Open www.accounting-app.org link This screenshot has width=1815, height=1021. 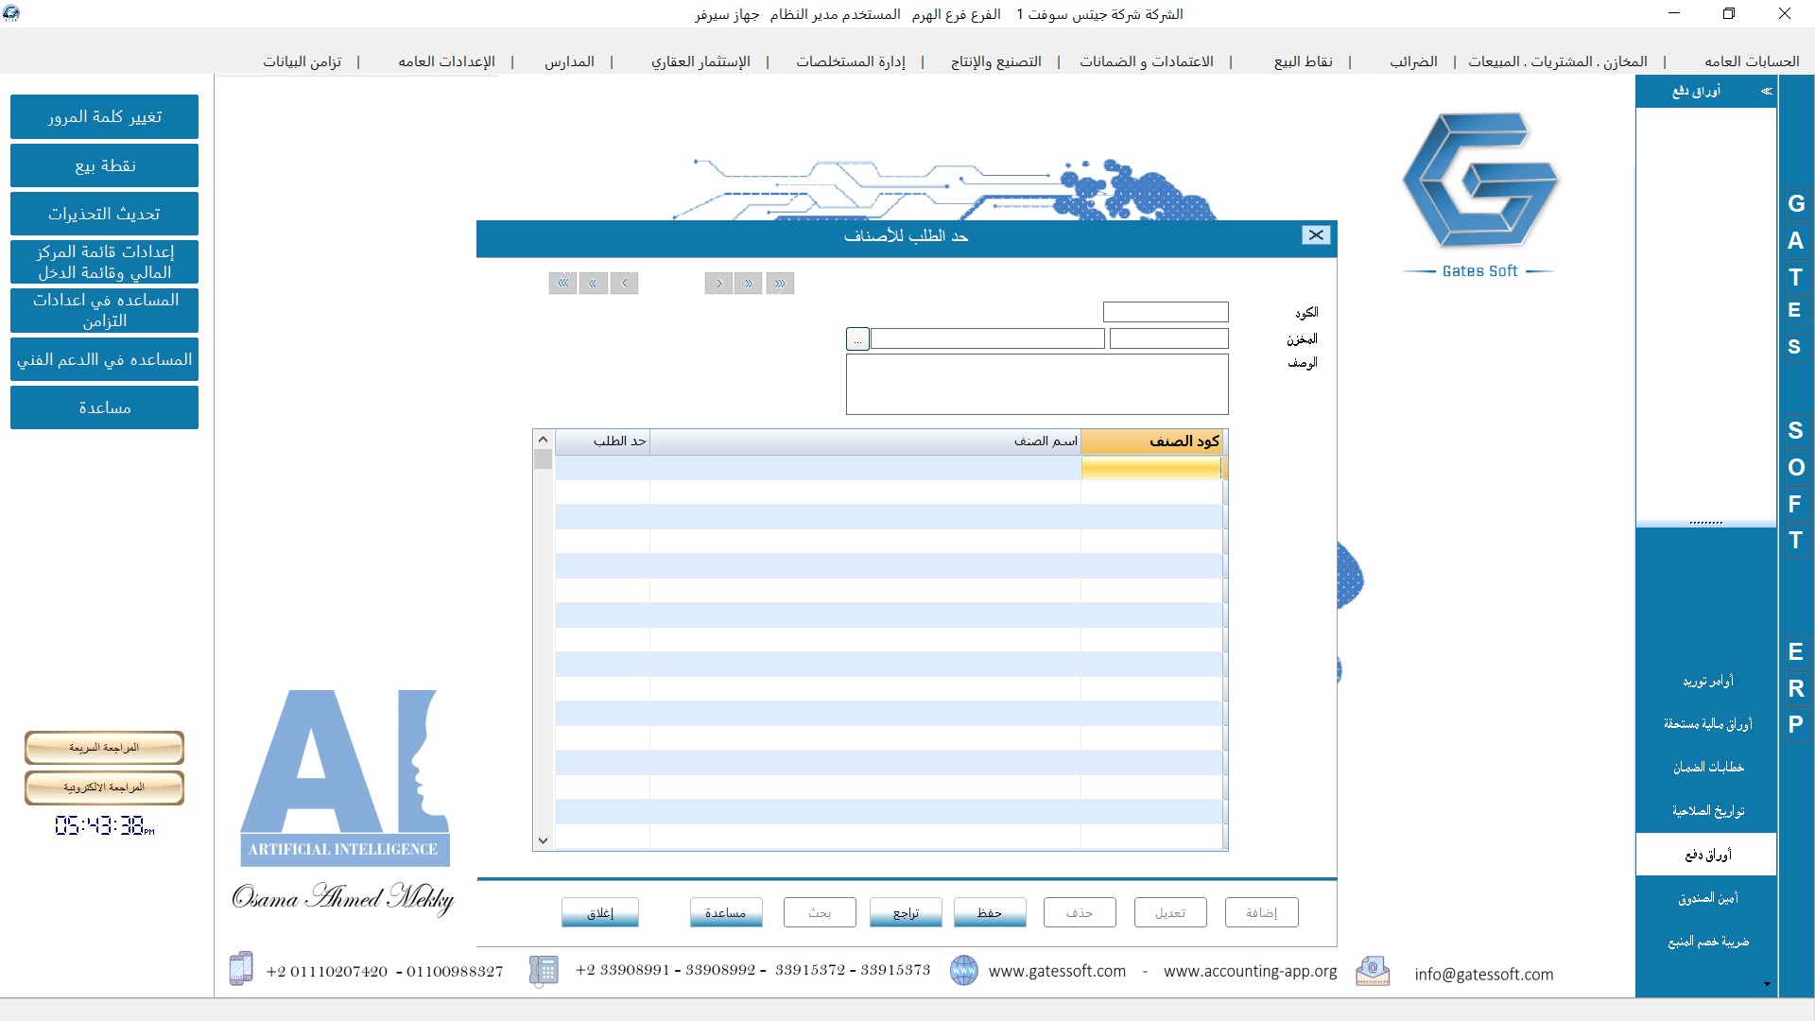coord(1250,971)
